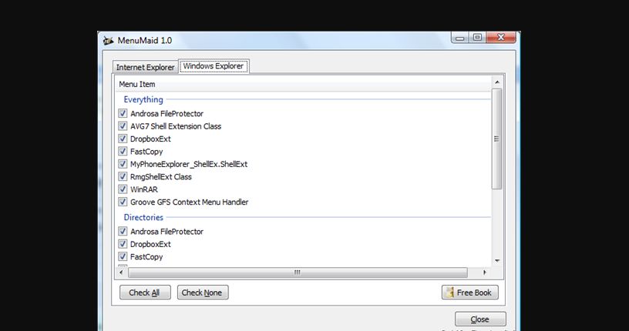Viewport: 629px width, 331px height.
Task: Uncheck Androsa FileProtector under Directories
Action: coord(123,231)
